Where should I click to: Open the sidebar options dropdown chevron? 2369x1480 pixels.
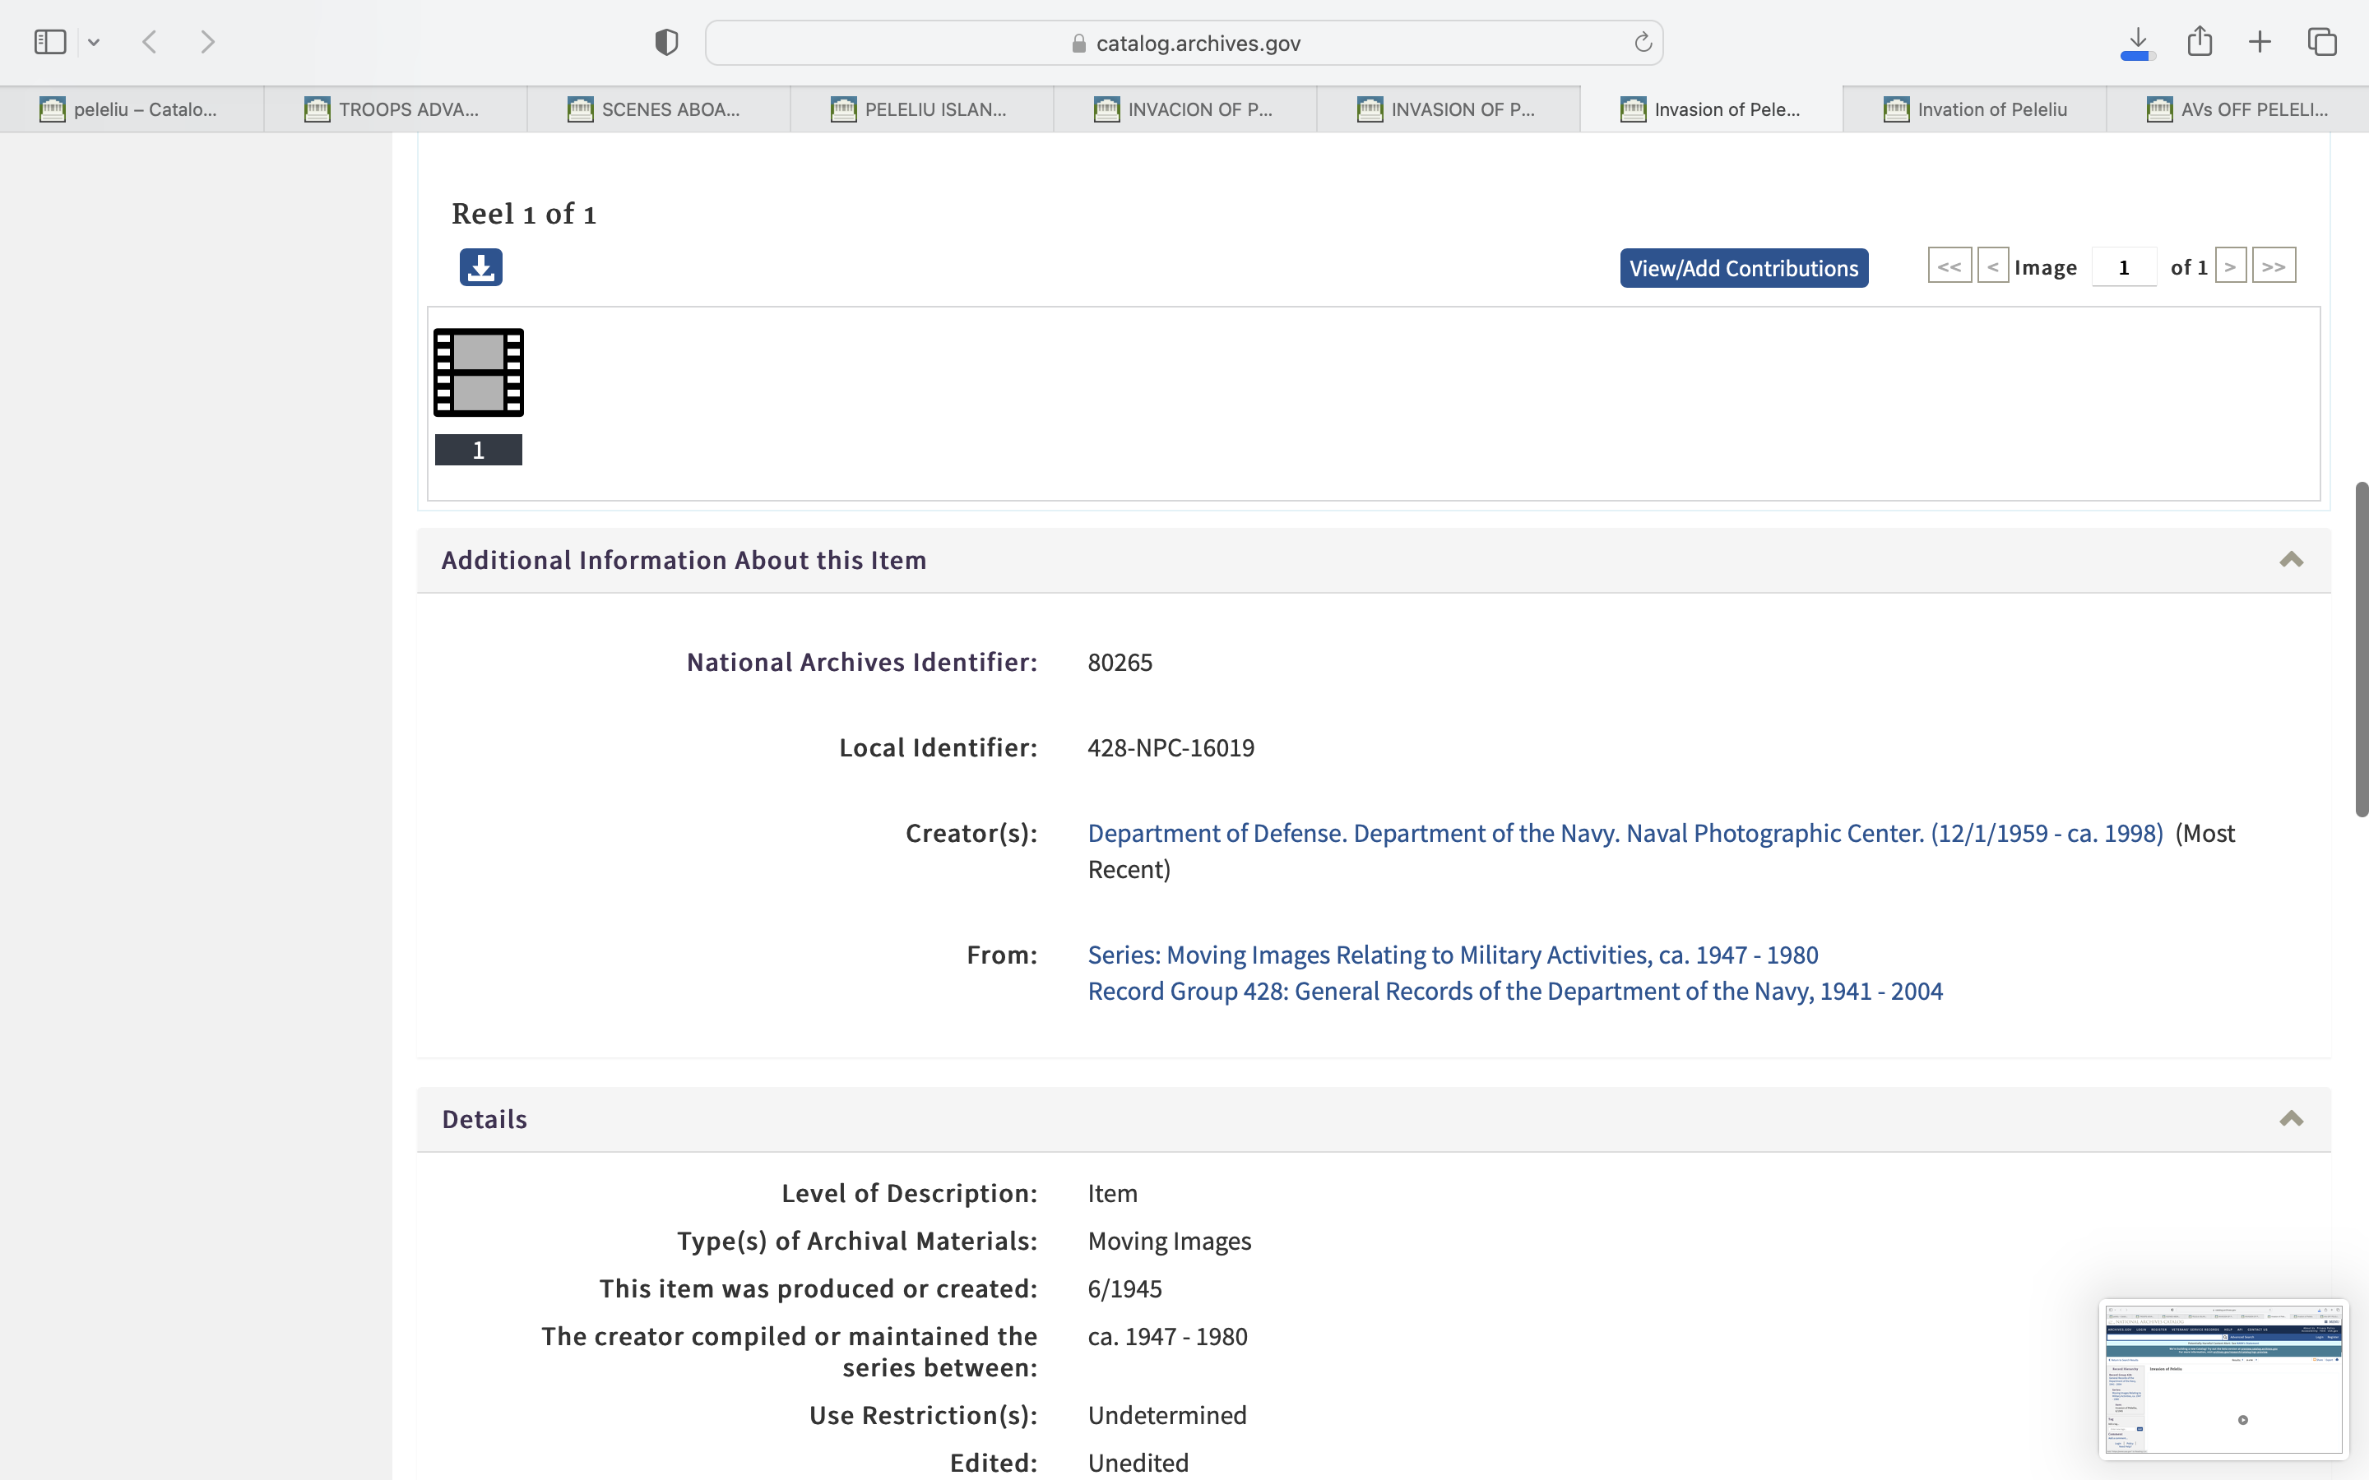coord(94,42)
